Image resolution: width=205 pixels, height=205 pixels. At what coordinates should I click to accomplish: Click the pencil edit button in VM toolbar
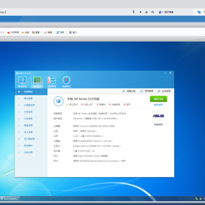pyautogui.click(x=48, y=32)
